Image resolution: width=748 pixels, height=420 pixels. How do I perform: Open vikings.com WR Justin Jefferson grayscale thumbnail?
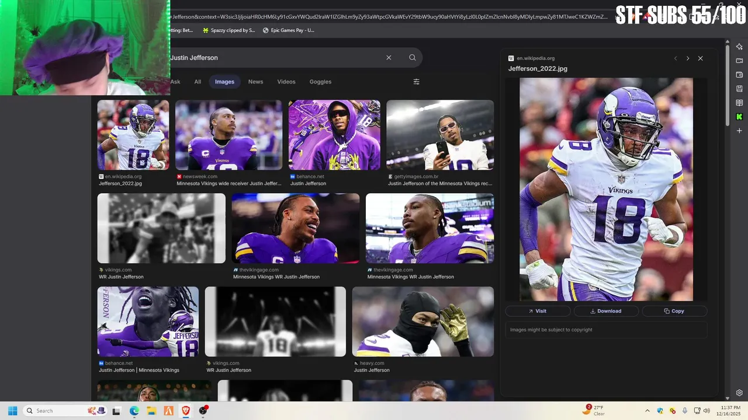[161, 228]
